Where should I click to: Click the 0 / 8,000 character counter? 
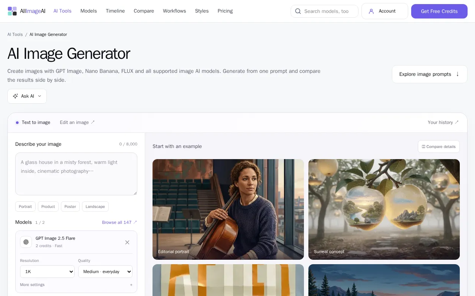tap(128, 144)
